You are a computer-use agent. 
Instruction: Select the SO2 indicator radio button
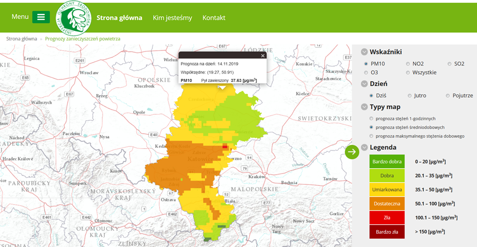449,64
